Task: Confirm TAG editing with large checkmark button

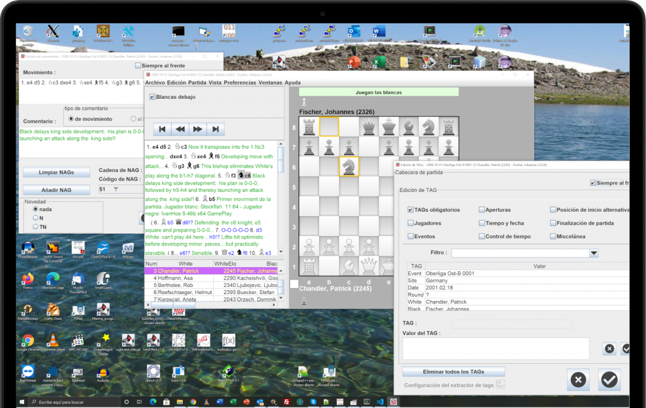Action: [609, 380]
